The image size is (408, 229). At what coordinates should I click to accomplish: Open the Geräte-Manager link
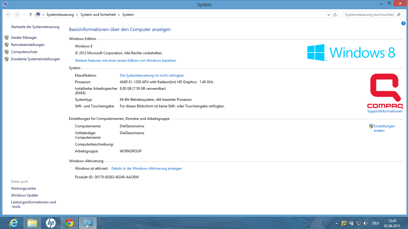tap(24, 38)
